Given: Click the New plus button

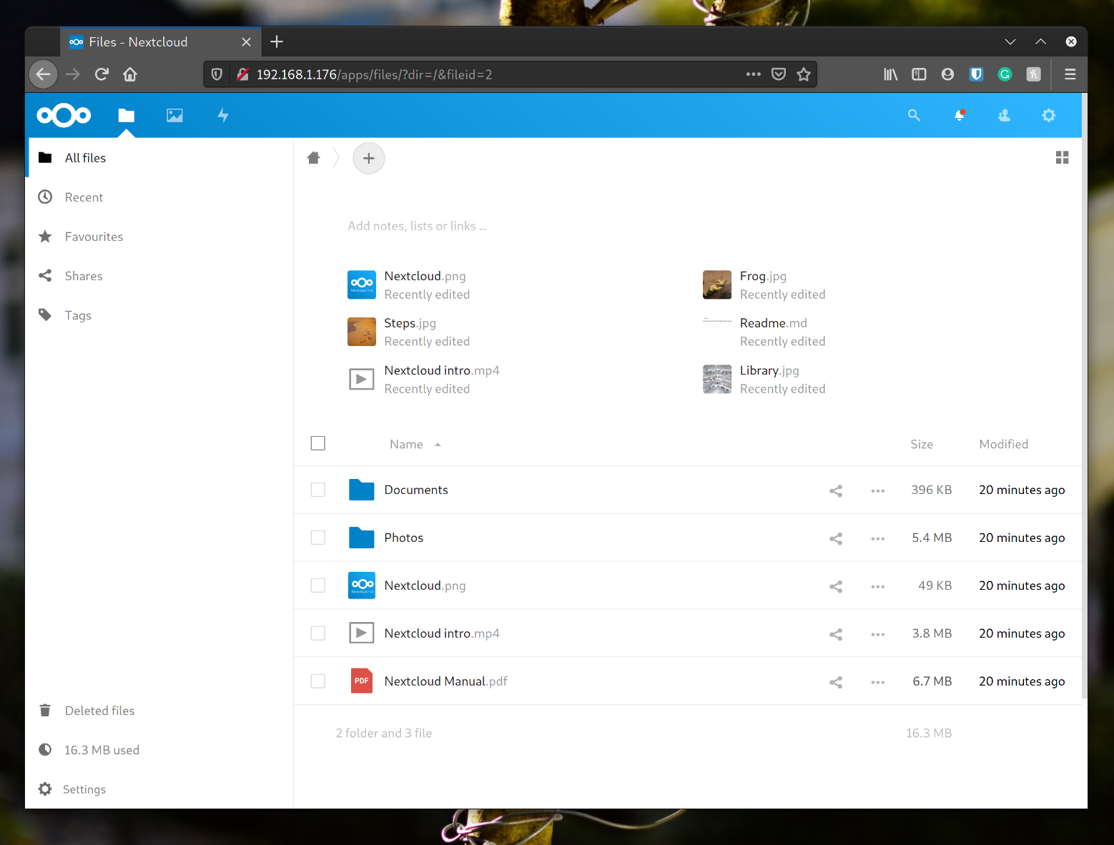Looking at the screenshot, I should (x=369, y=158).
